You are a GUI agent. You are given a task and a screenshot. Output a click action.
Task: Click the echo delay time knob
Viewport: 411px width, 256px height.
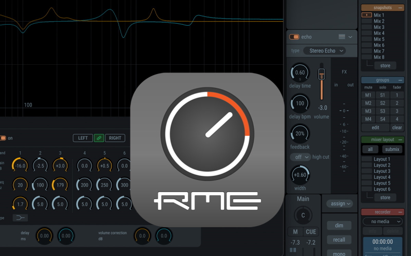(x=300, y=72)
